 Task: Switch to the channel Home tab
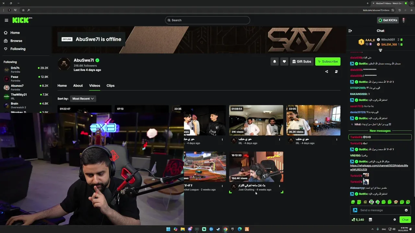pos(62,86)
